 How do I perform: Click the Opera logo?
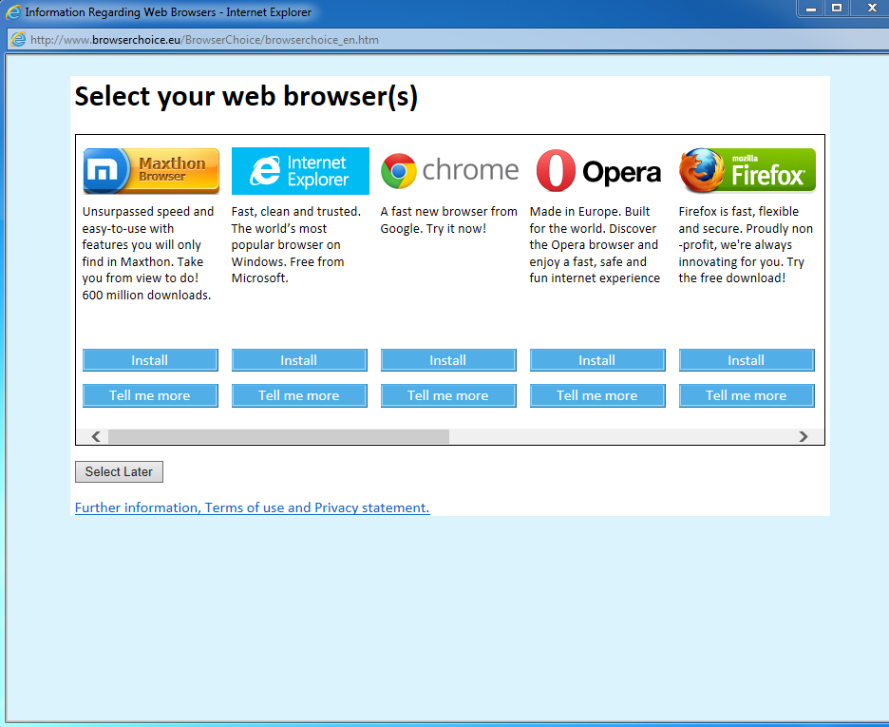tap(598, 171)
